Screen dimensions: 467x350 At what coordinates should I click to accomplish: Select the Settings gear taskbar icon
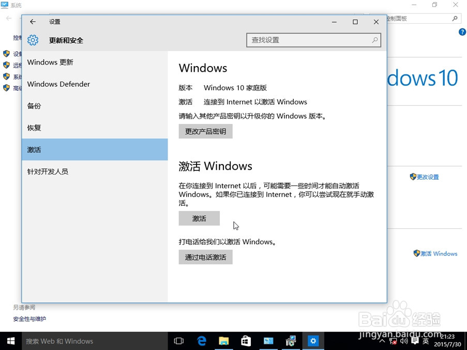coord(313,341)
